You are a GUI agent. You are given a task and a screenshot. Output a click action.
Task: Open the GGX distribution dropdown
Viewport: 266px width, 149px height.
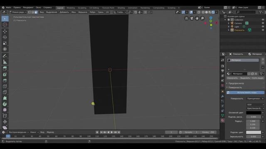pos(255,105)
